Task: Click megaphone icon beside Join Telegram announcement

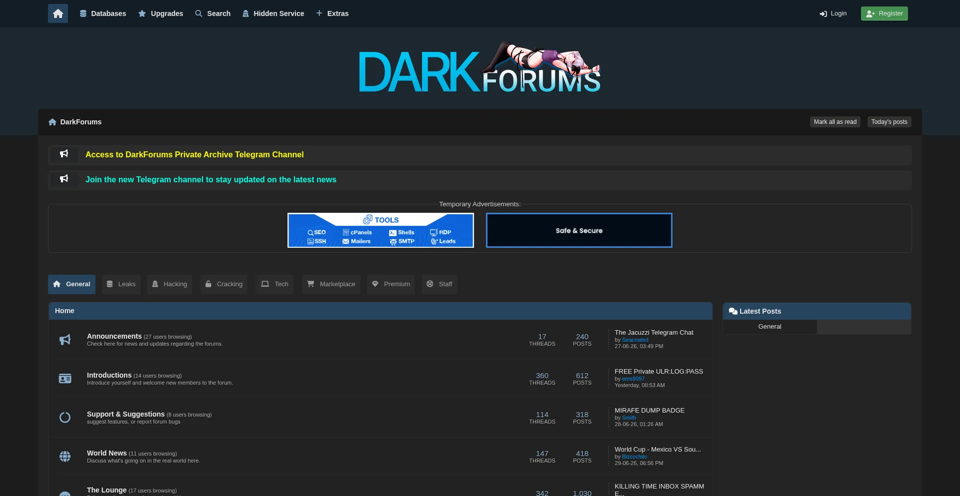Action: [64, 179]
